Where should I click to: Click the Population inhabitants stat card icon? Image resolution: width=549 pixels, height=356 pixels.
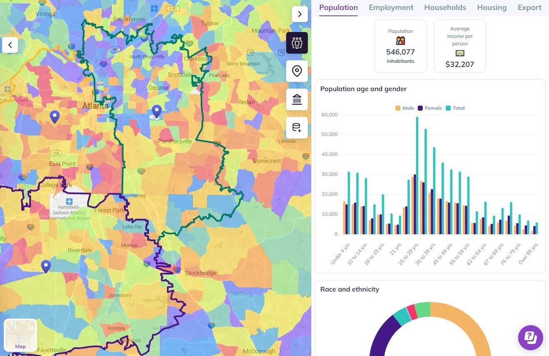[x=400, y=40]
